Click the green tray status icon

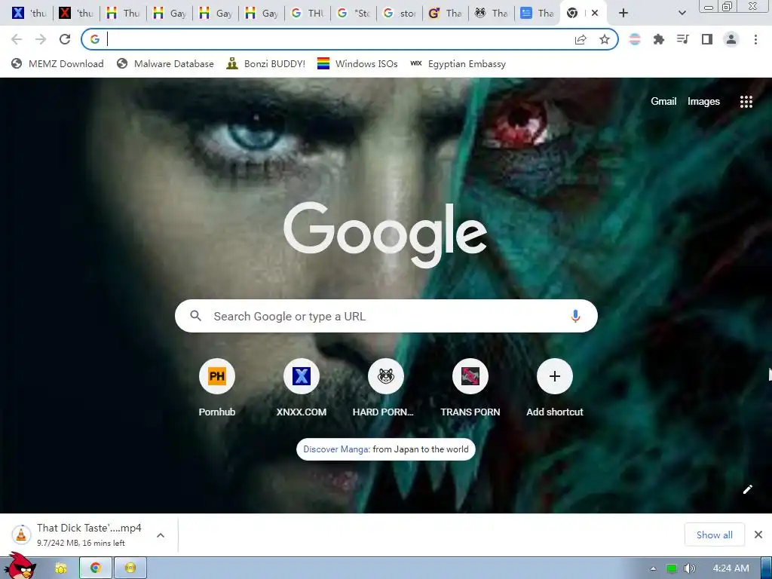(x=672, y=568)
